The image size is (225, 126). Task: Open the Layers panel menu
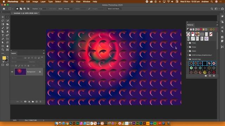[x=44, y=53]
